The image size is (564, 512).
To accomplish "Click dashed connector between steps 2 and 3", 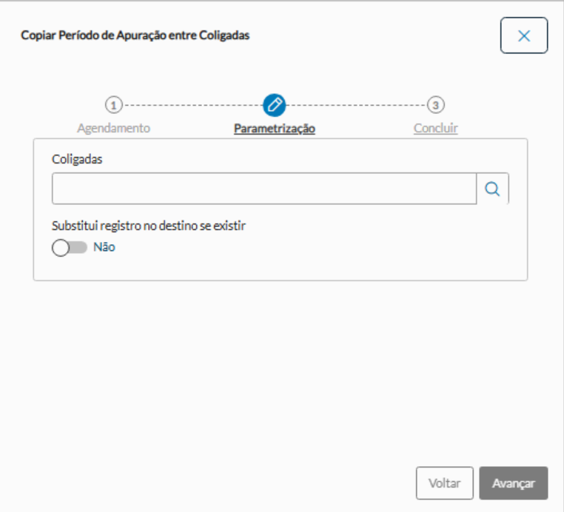I will click(x=357, y=104).
